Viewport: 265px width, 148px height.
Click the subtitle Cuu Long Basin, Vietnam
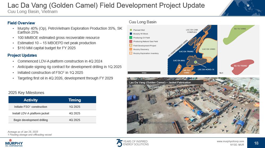(33, 12)
